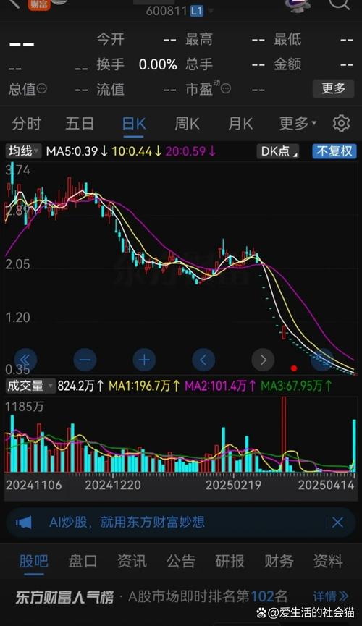Open the 公告 tab
This screenshot has width=362, height=626.
click(x=181, y=561)
